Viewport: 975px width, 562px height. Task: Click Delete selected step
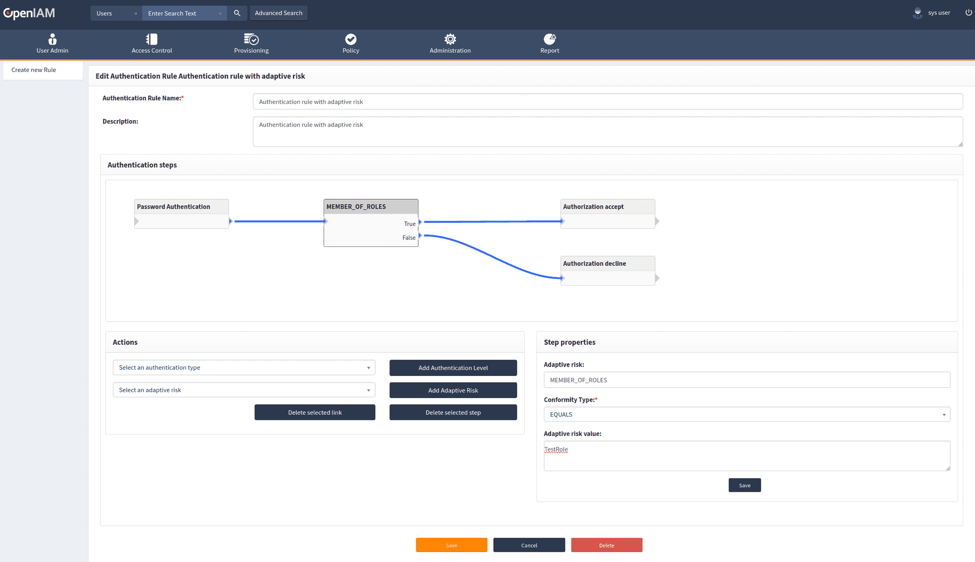click(453, 412)
